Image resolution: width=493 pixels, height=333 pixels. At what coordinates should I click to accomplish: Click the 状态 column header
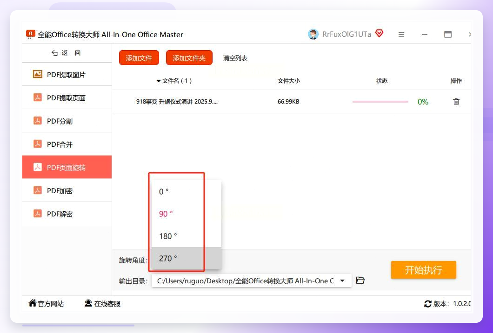coord(382,81)
